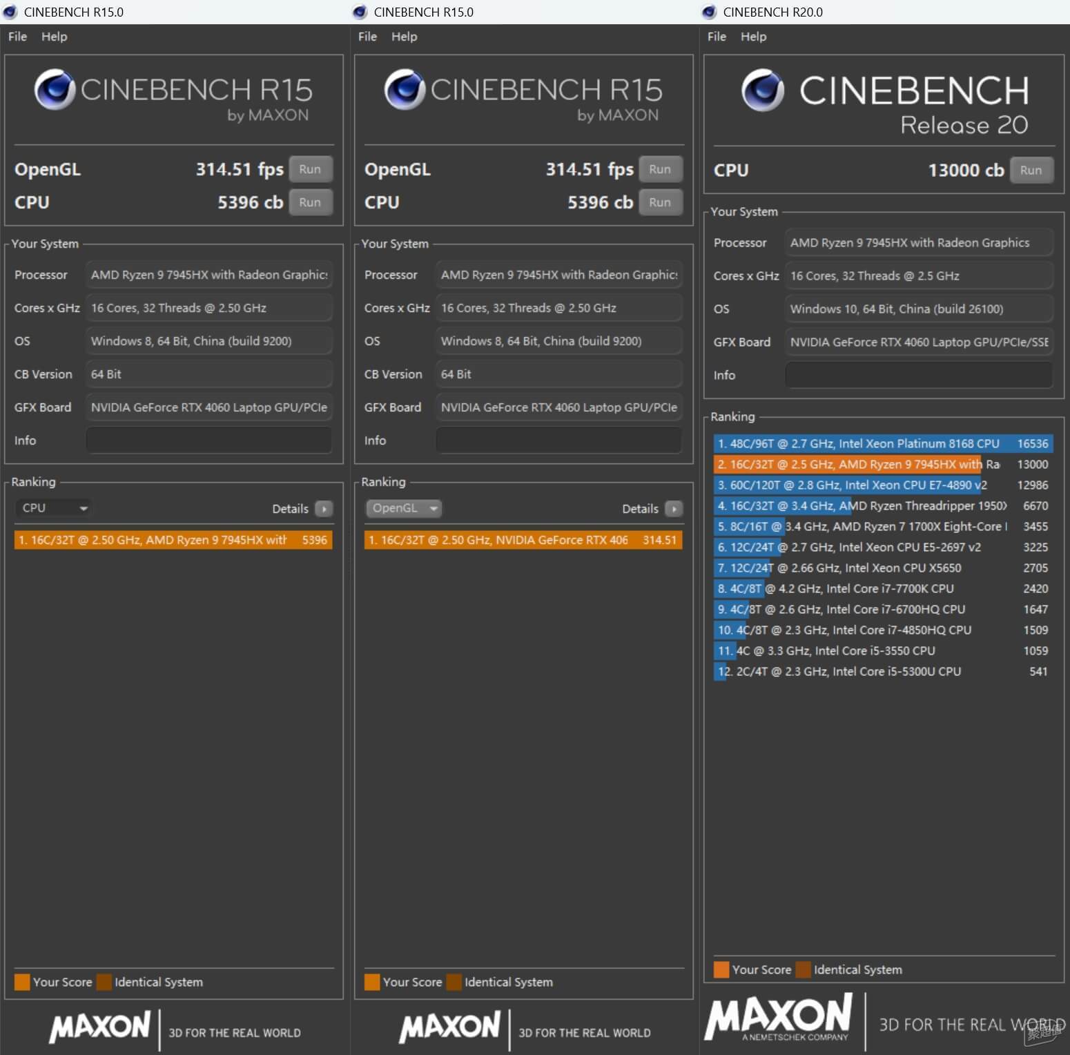
Task: Select the Ryzen 9 7945HX 5396 ranking row
Action: coord(173,540)
